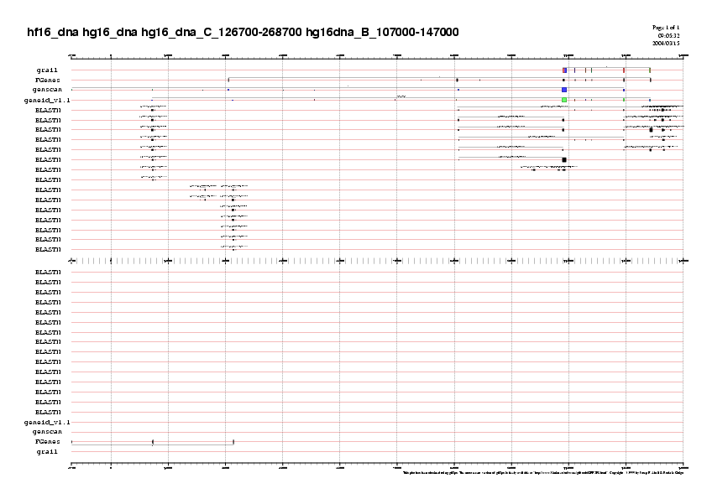Screen dimensions: 707x499
Task: Click the first exon on the upper FGenes track
Action: (x=228, y=80)
